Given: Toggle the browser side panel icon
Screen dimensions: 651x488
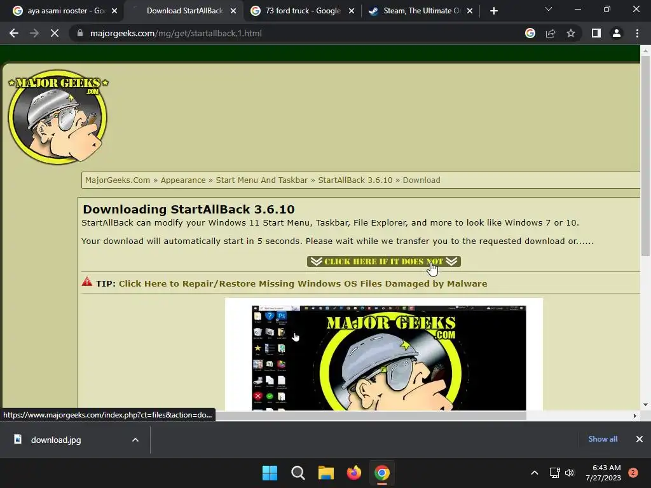Looking at the screenshot, I should [x=596, y=33].
